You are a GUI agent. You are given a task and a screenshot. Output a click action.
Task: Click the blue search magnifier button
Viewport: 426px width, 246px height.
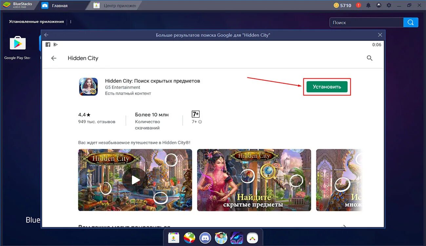pos(411,22)
